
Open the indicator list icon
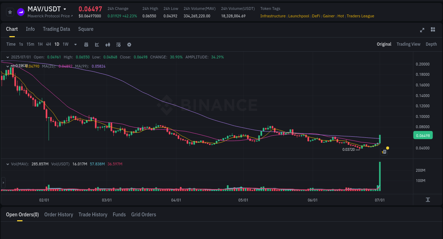click(x=118, y=44)
